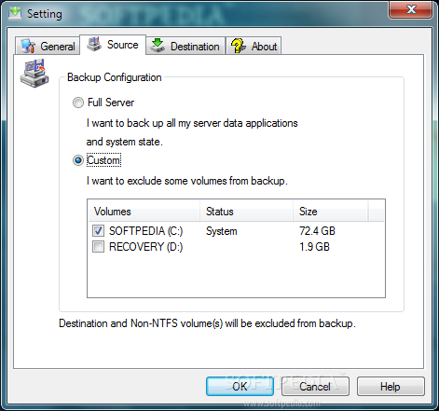Viewport: 439px width, 411px height.
Task: Click the General tab tools icon
Action: coord(28,47)
